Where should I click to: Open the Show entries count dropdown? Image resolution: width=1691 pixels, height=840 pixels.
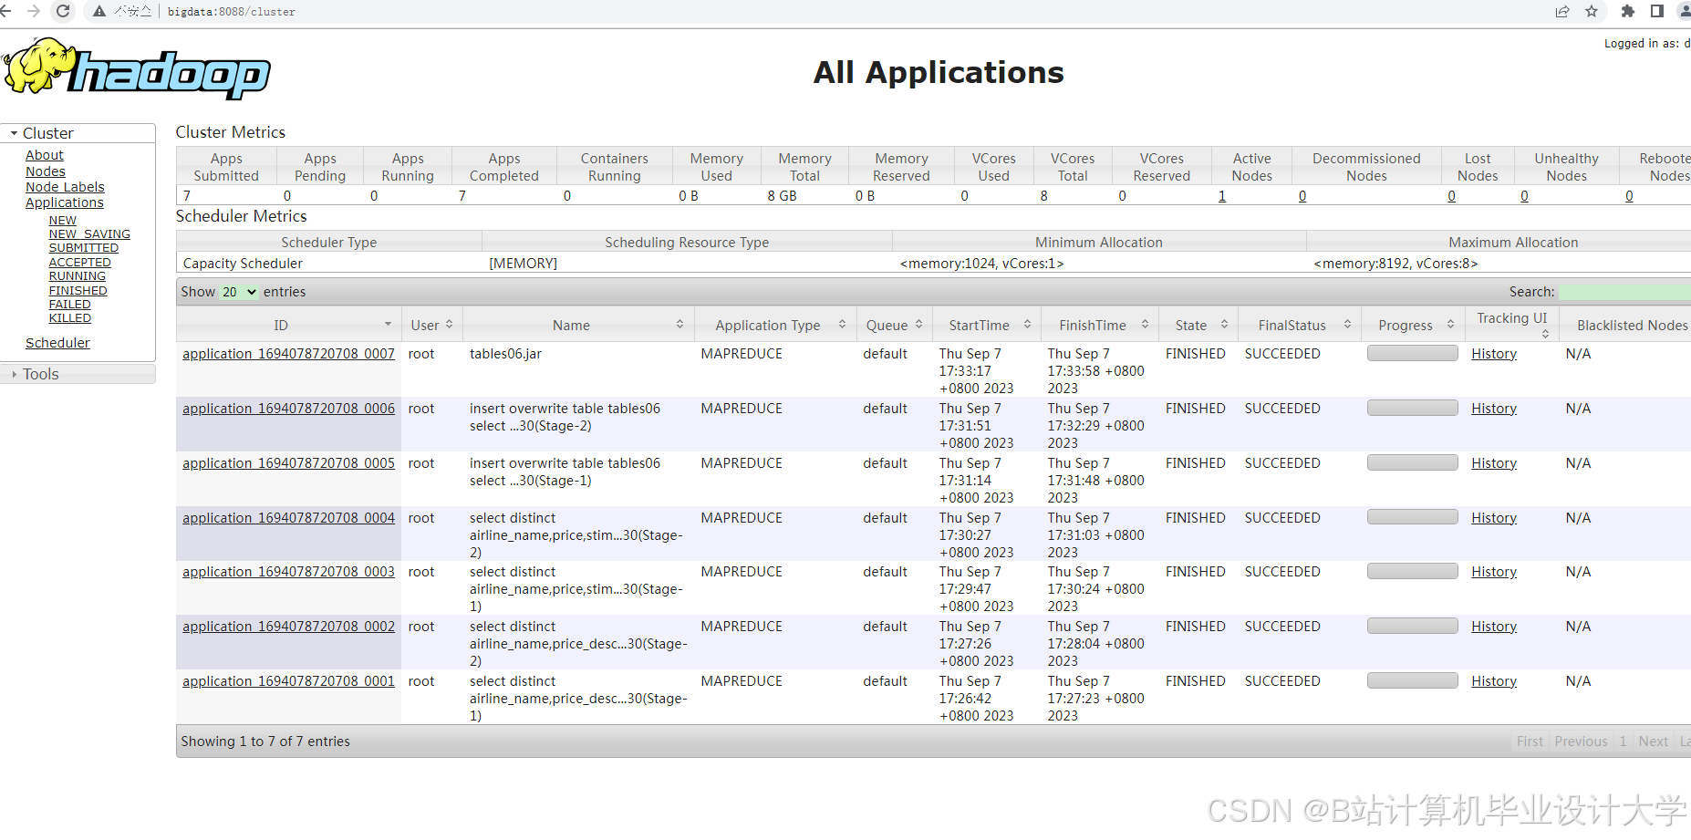239,292
